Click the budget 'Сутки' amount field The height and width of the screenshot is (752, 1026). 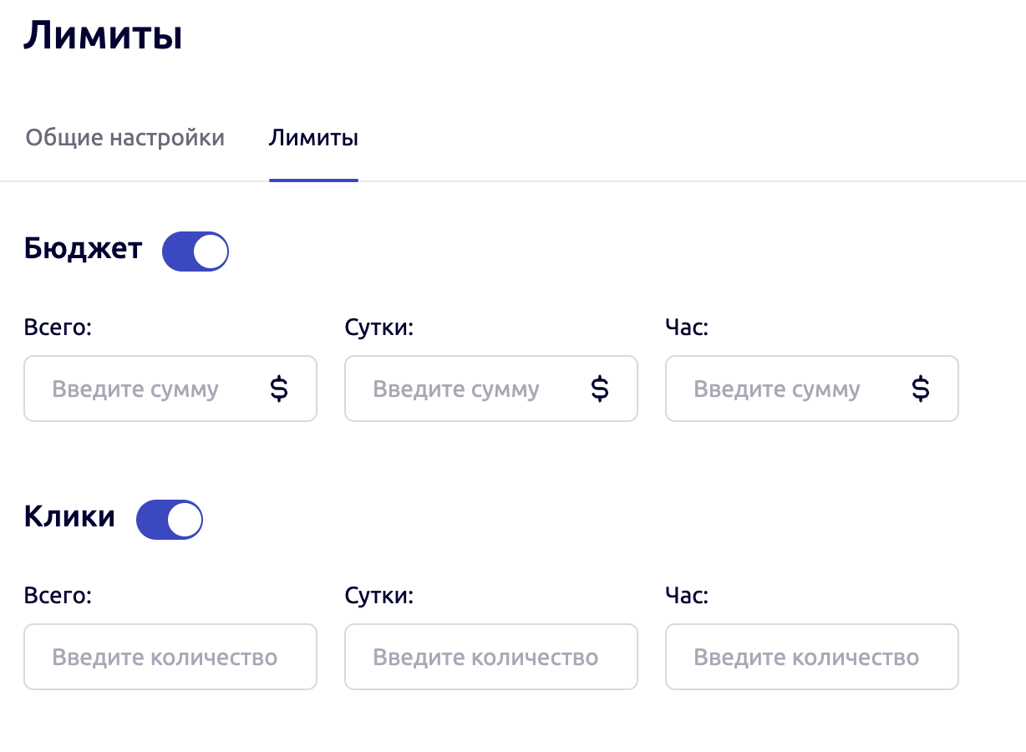coord(468,389)
